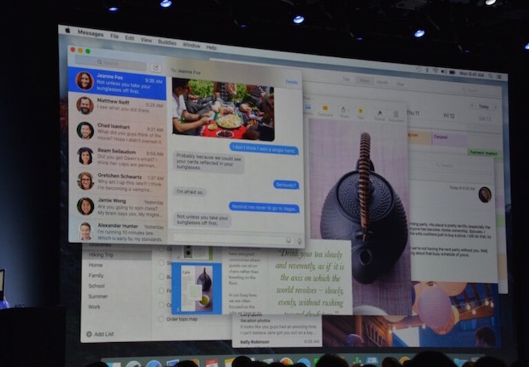Click the Format icon in Pages toolbar
The image size is (529, 367).
(379, 115)
